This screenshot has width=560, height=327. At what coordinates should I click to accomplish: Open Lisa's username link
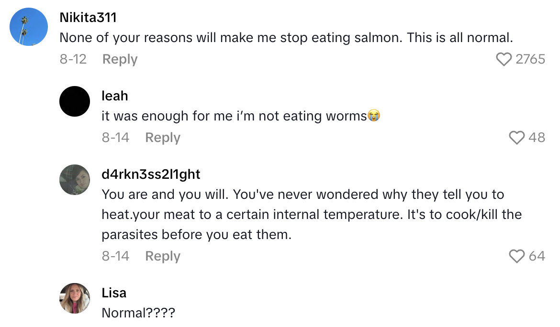click(x=114, y=292)
